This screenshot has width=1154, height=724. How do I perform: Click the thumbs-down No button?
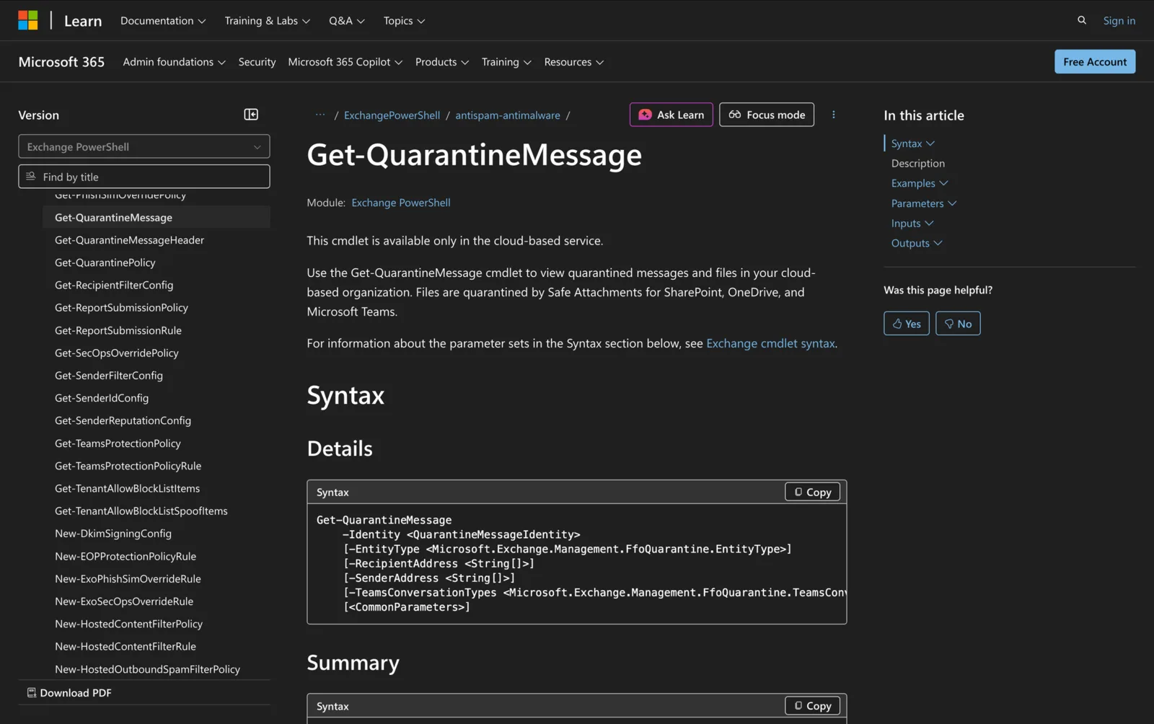(x=958, y=324)
